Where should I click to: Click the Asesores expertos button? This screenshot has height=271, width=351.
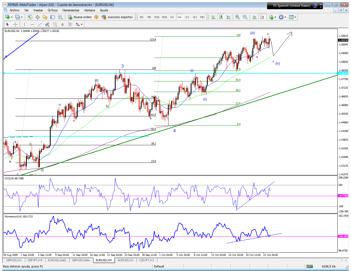pos(117,17)
